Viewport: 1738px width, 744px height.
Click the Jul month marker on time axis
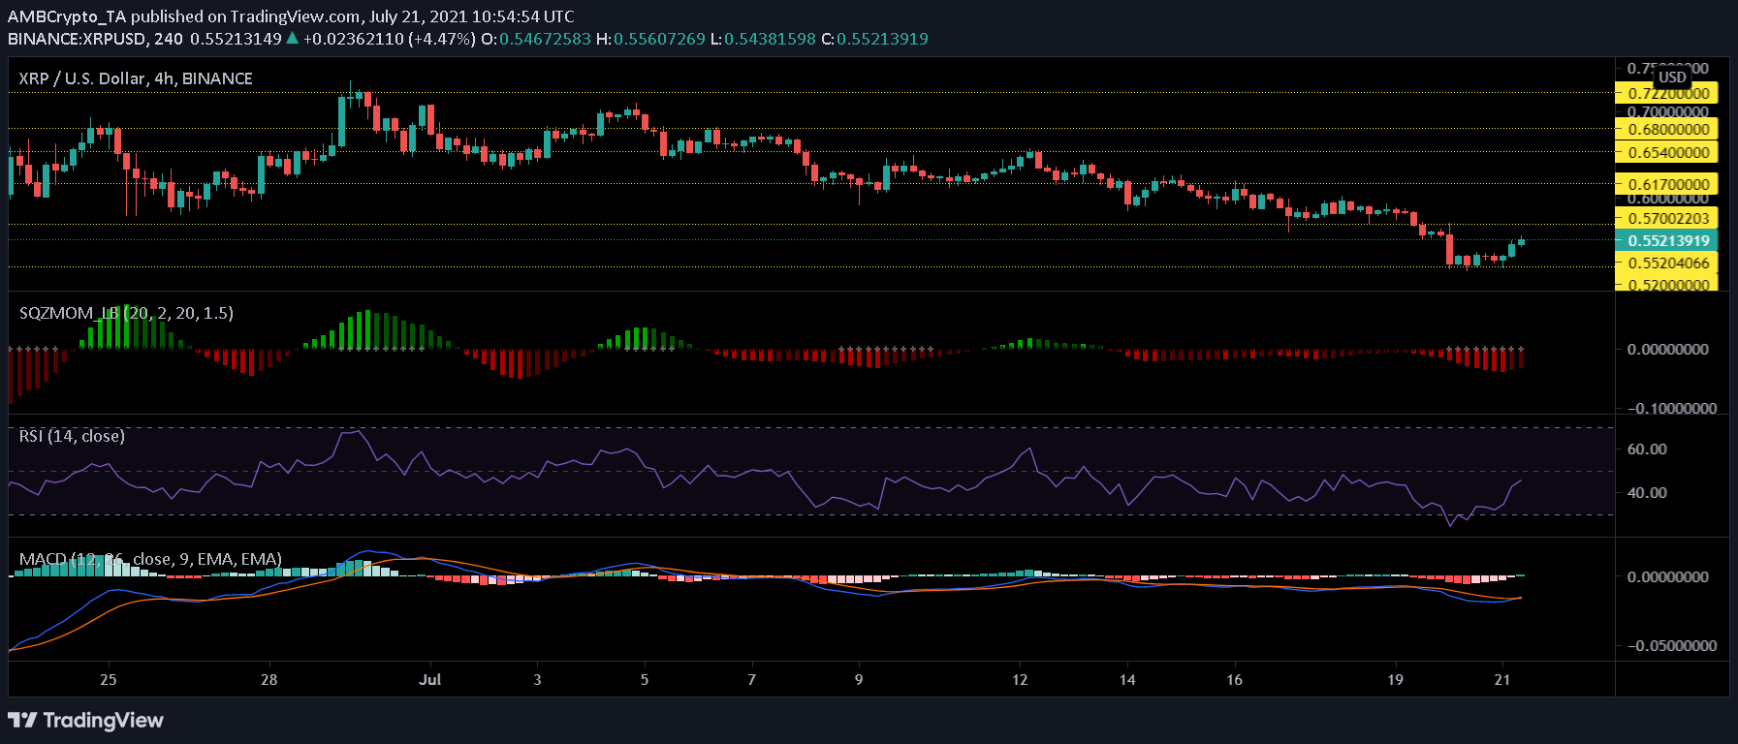[x=430, y=679]
